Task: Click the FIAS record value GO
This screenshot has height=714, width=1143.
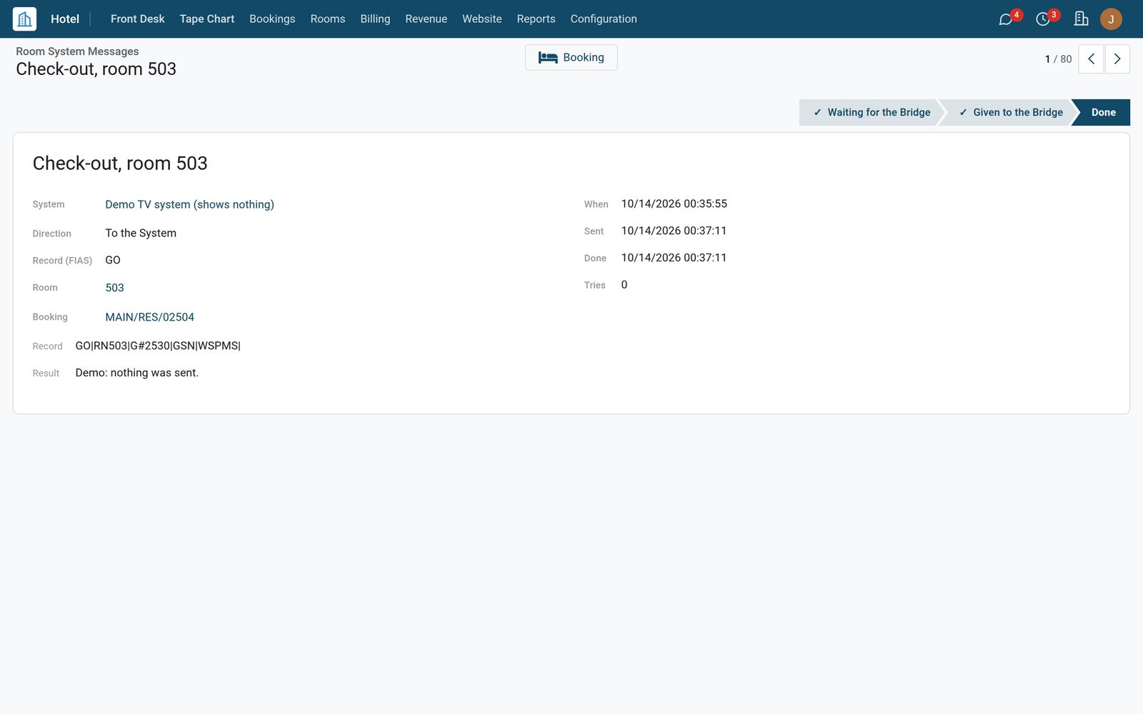Action: (113, 260)
